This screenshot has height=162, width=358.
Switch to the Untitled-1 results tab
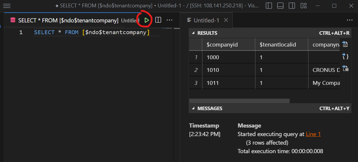click(206, 20)
